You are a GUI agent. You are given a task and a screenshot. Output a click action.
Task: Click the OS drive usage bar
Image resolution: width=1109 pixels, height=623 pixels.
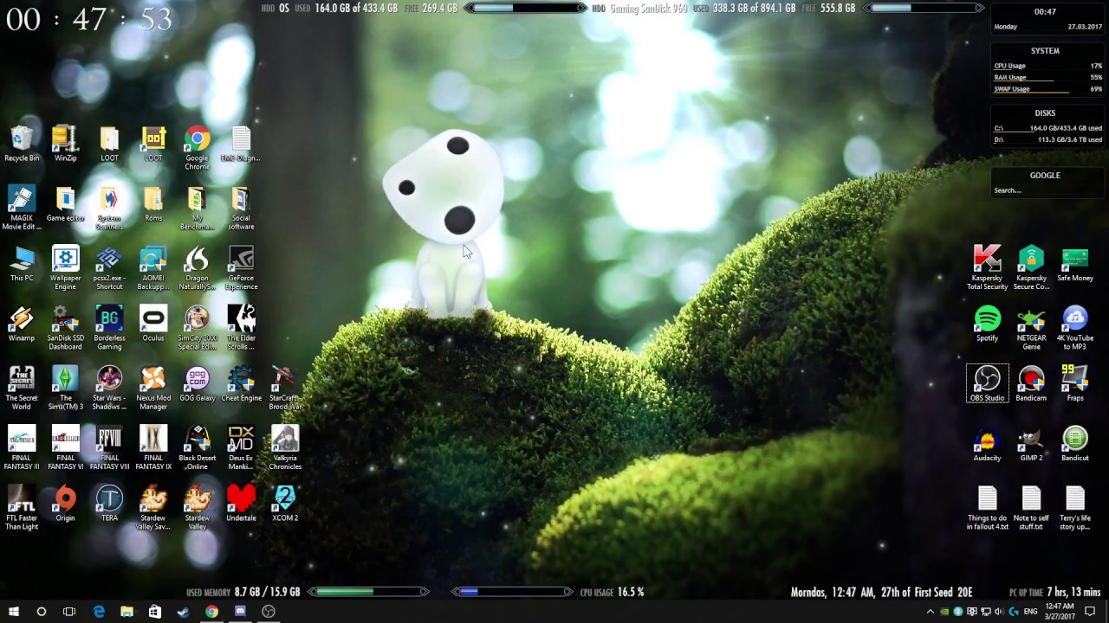click(526, 8)
